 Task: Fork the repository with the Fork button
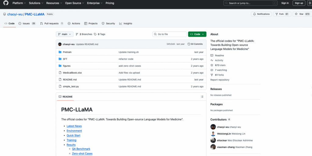pyautogui.click(x=282, y=14)
